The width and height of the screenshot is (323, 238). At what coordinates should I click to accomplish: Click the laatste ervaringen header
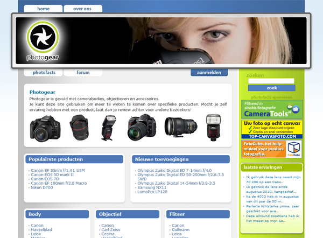(x=271, y=167)
